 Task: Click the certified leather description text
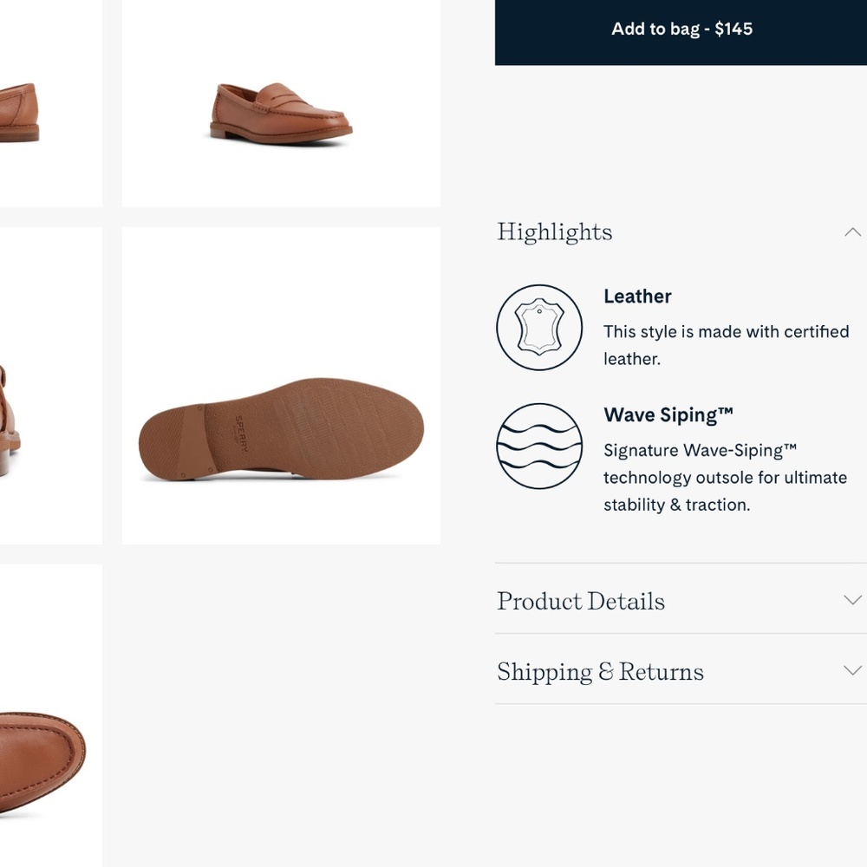(726, 345)
